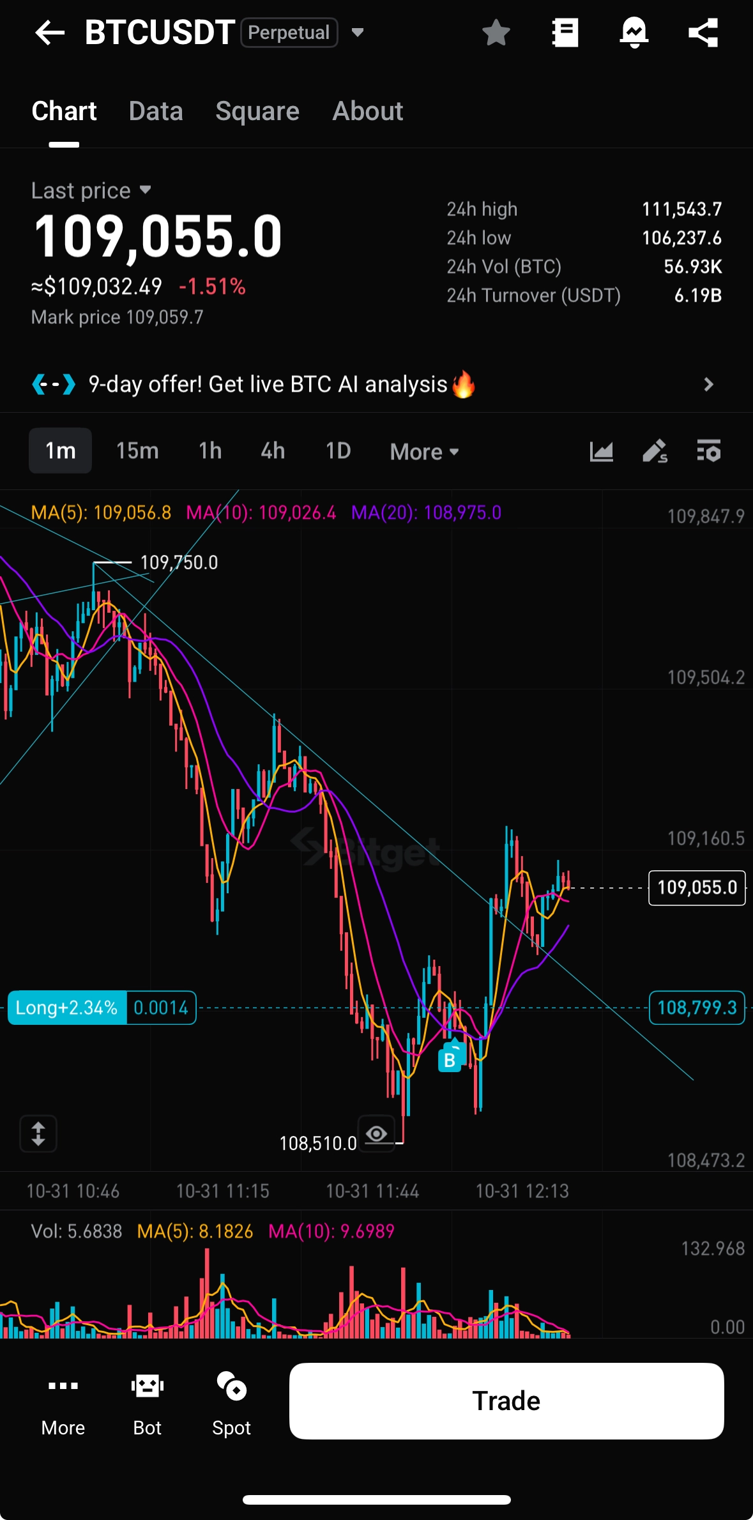Select the 15m timeframe
The width and height of the screenshot is (753, 1520).
[x=137, y=450]
